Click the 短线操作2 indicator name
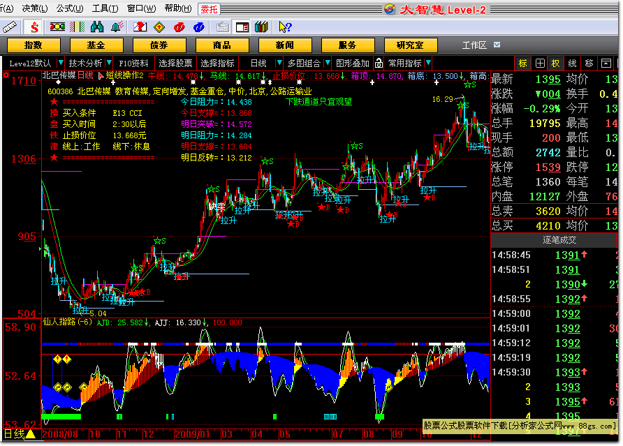Image resolution: width=623 pixels, height=446 pixels. pos(125,75)
